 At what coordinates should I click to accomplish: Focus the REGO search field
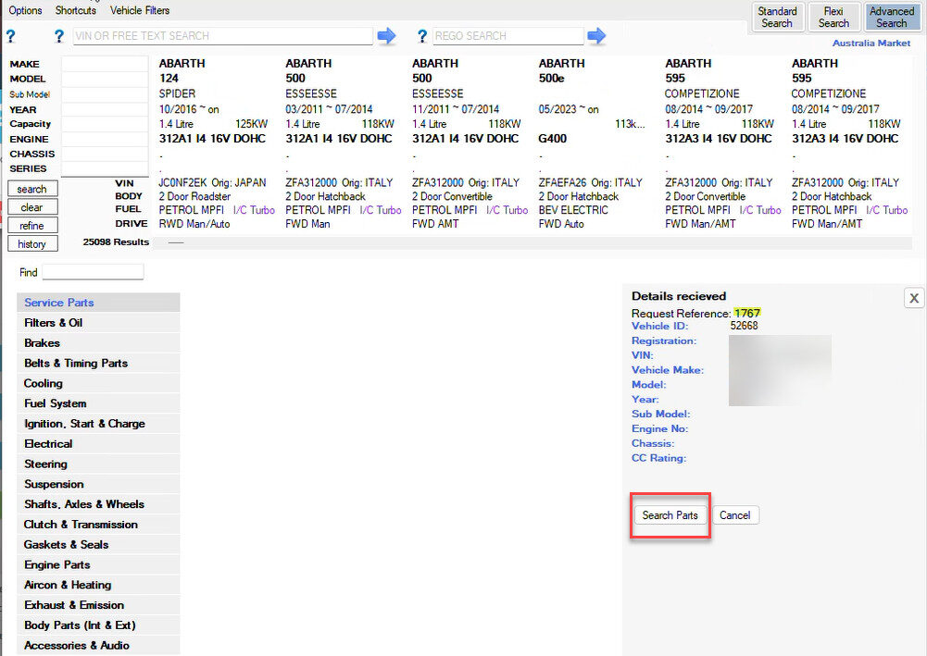507,36
